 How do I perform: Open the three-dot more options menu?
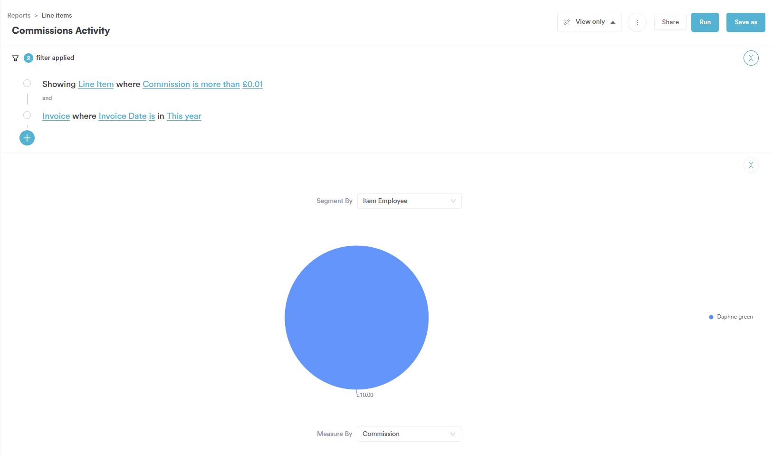pos(637,22)
